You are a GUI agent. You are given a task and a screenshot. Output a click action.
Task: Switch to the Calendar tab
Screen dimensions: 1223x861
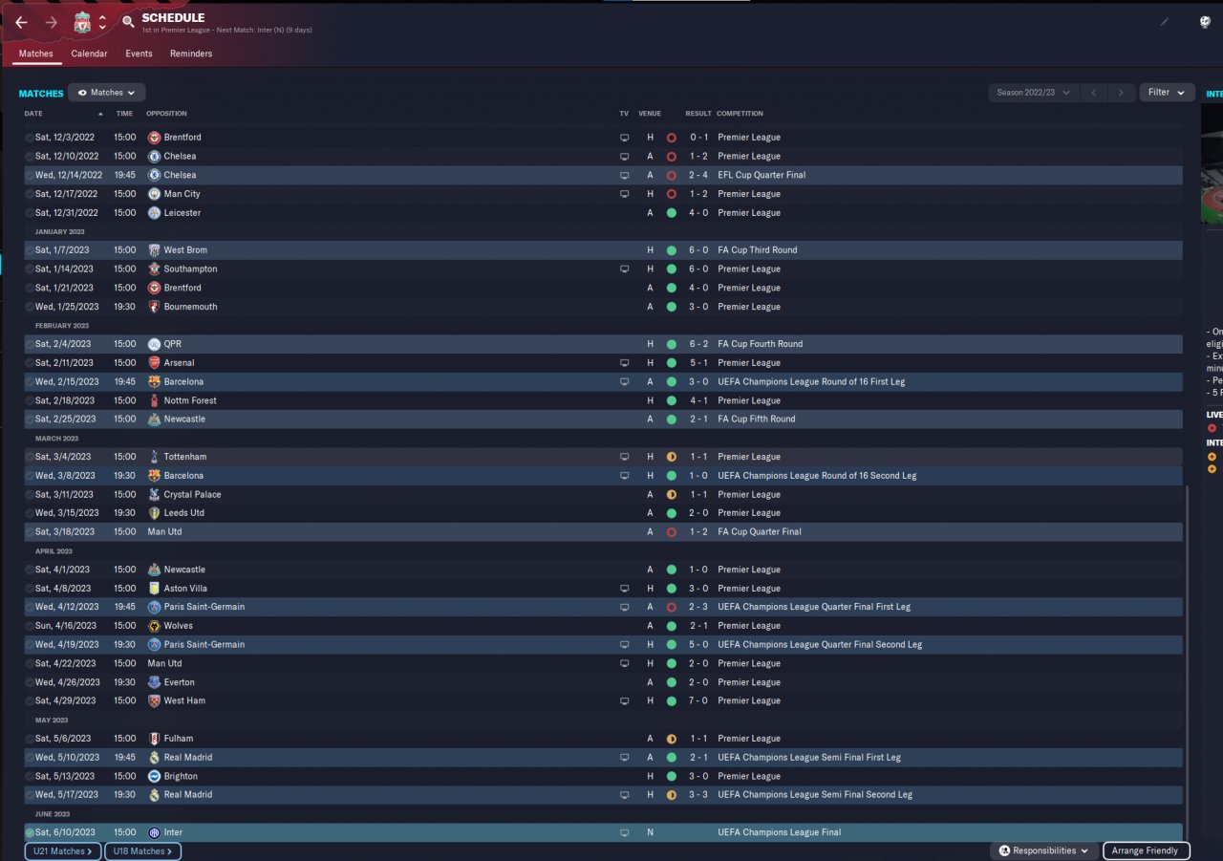point(89,54)
